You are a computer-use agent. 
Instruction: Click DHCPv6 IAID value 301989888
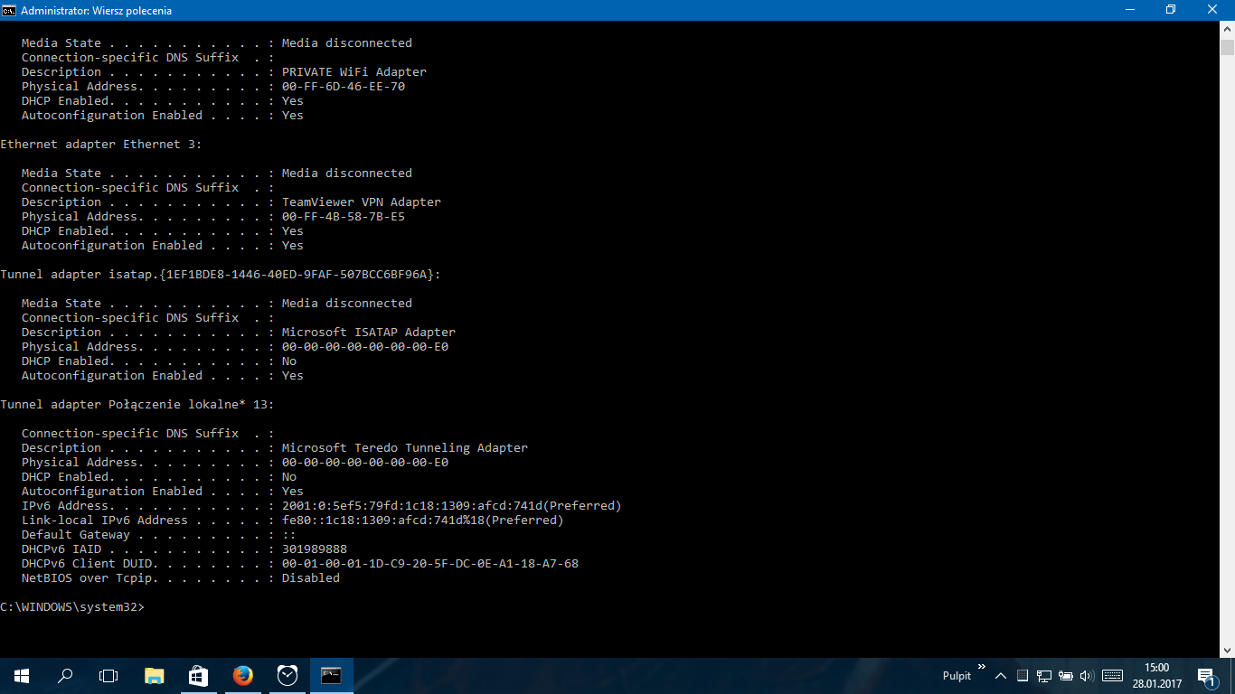pyautogui.click(x=314, y=549)
